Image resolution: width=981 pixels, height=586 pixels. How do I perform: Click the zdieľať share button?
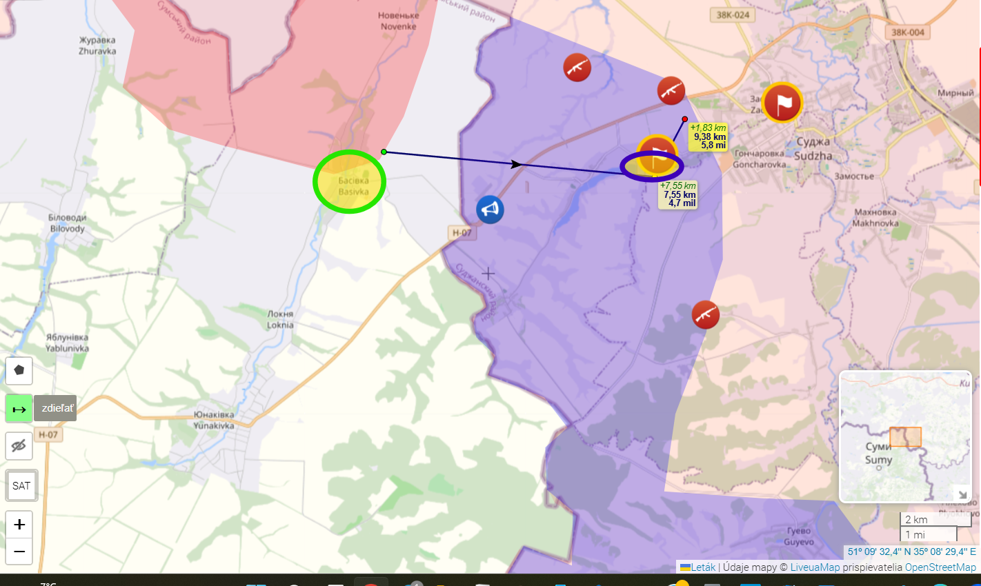[x=56, y=408]
